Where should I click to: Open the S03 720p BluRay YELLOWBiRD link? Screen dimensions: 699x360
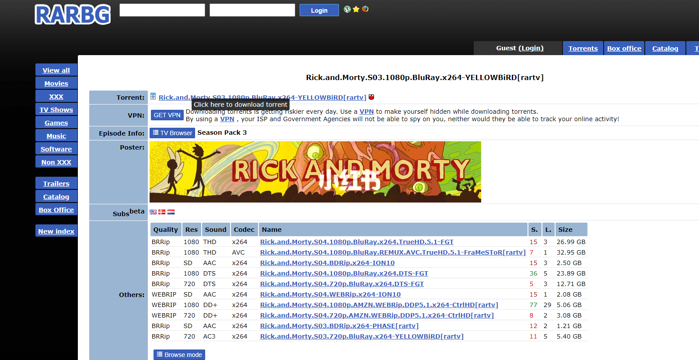(x=362, y=336)
